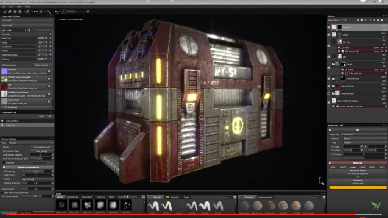Select the Material Picker eyedropper tool
This screenshot has height=218, width=388.
(28, 11)
